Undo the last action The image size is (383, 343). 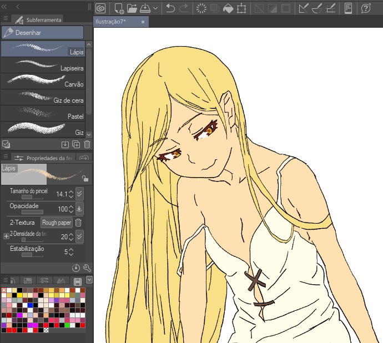[x=170, y=8]
